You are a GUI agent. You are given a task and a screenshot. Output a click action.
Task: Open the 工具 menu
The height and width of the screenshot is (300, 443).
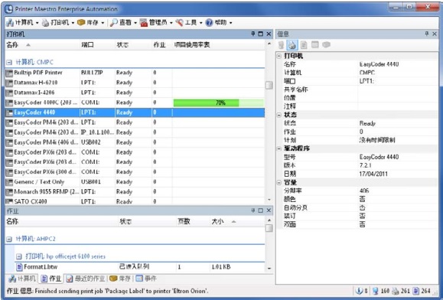[188, 23]
